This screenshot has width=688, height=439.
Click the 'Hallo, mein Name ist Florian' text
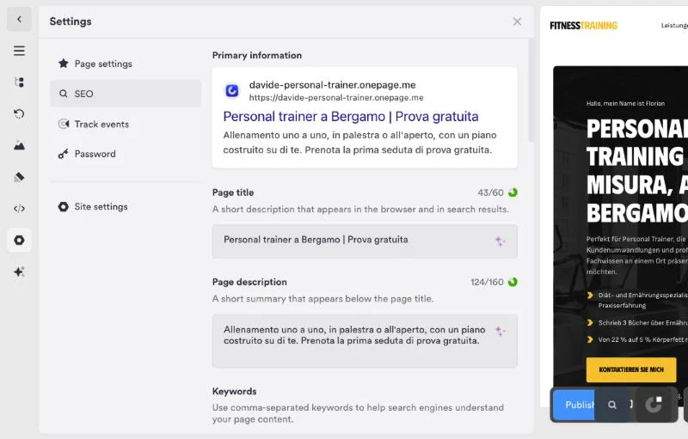tap(625, 103)
